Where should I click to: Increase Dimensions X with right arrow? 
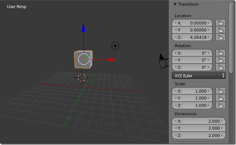(222, 121)
